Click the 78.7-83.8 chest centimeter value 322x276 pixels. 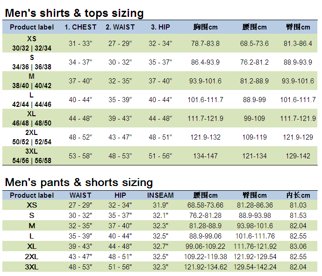pos(206,44)
